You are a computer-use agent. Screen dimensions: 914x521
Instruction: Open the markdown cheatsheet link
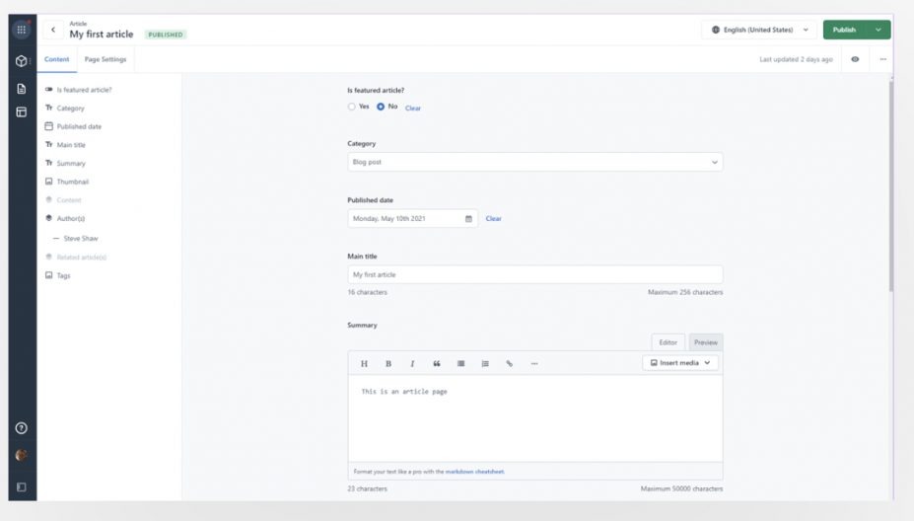click(x=474, y=472)
